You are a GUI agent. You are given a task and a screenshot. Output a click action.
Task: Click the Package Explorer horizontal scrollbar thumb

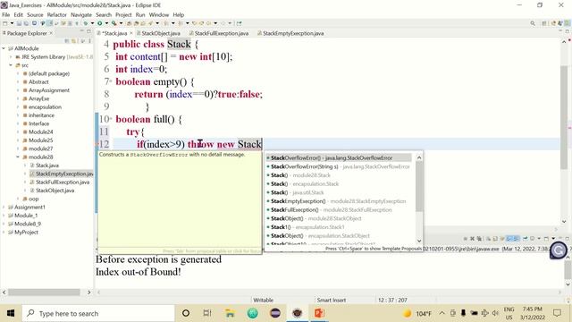pyautogui.click(x=44, y=292)
